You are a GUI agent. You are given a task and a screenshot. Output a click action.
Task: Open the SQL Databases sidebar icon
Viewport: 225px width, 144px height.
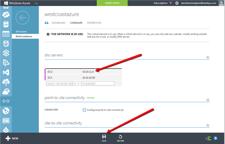(x=6, y=24)
